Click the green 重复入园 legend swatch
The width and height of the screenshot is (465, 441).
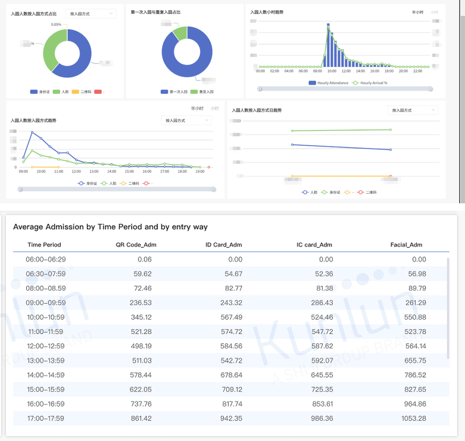point(194,92)
